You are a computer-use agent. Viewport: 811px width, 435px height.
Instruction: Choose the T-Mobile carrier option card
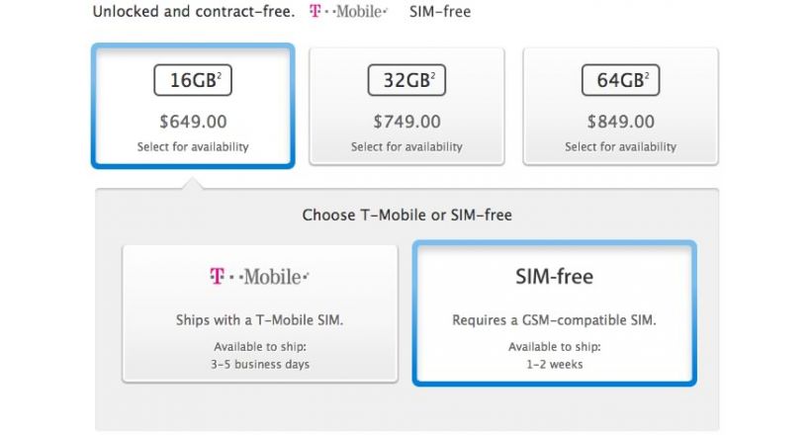click(x=260, y=314)
